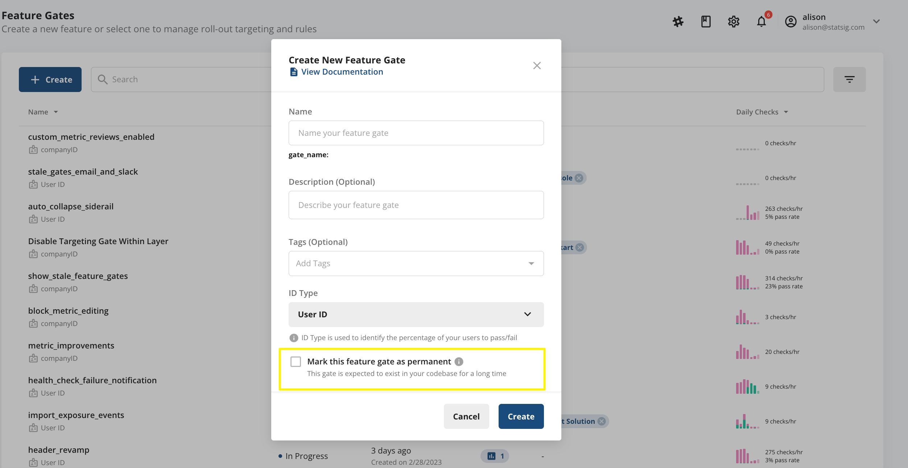Open the bookmarks icon in top bar
Screen dimensions: 908x468
pos(706,21)
